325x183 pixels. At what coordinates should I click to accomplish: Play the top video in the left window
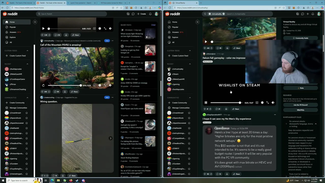(43, 29)
